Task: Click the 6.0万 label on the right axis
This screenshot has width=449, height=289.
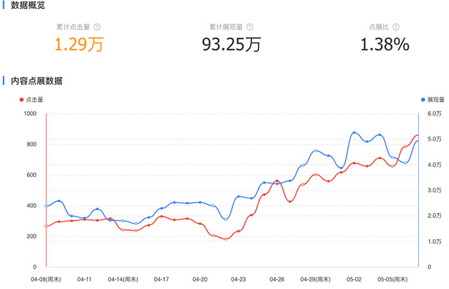Action: [434, 113]
